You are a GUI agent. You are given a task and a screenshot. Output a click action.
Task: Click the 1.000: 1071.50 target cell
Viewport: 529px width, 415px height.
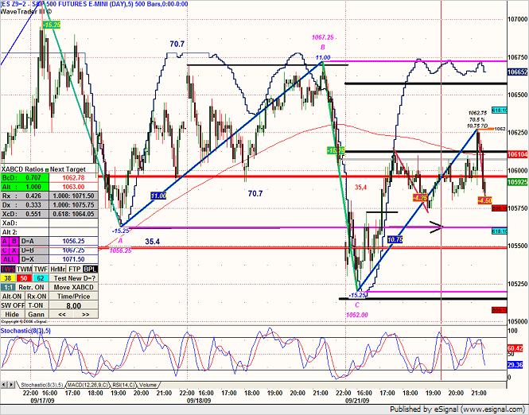73,196
